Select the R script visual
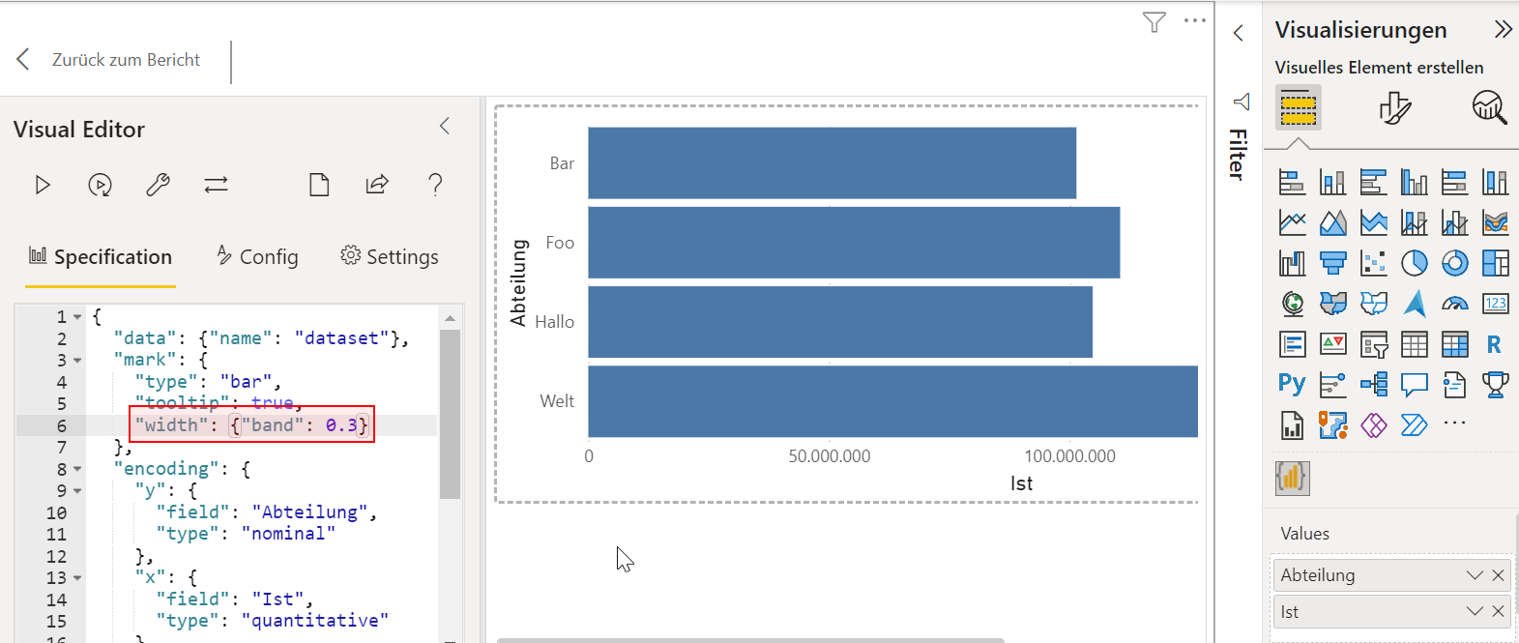Screen dimensions: 1519x643 tap(1495, 343)
